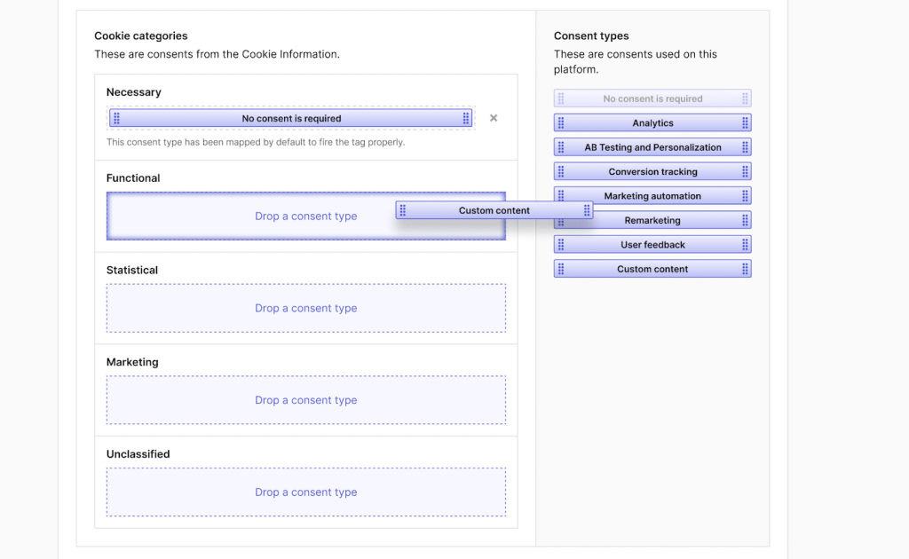Click the grip icon on AB Testing and Personalization
909x559 pixels.
tap(560, 146)
